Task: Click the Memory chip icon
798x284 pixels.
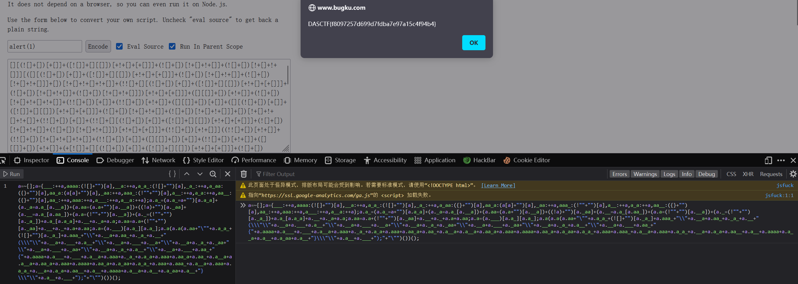Action: pos(287,160)
